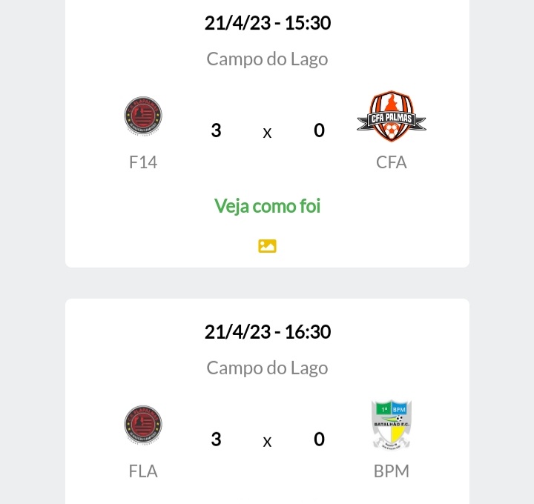
Task: Select the CFA team name
Action: [392, 162]
